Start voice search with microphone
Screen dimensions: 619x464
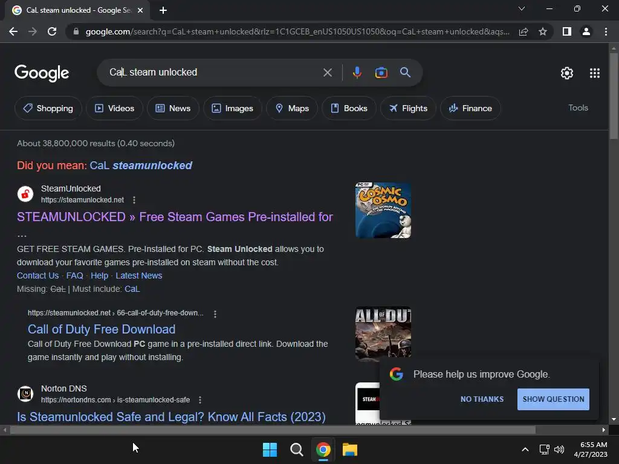click(x=357, y=72)
